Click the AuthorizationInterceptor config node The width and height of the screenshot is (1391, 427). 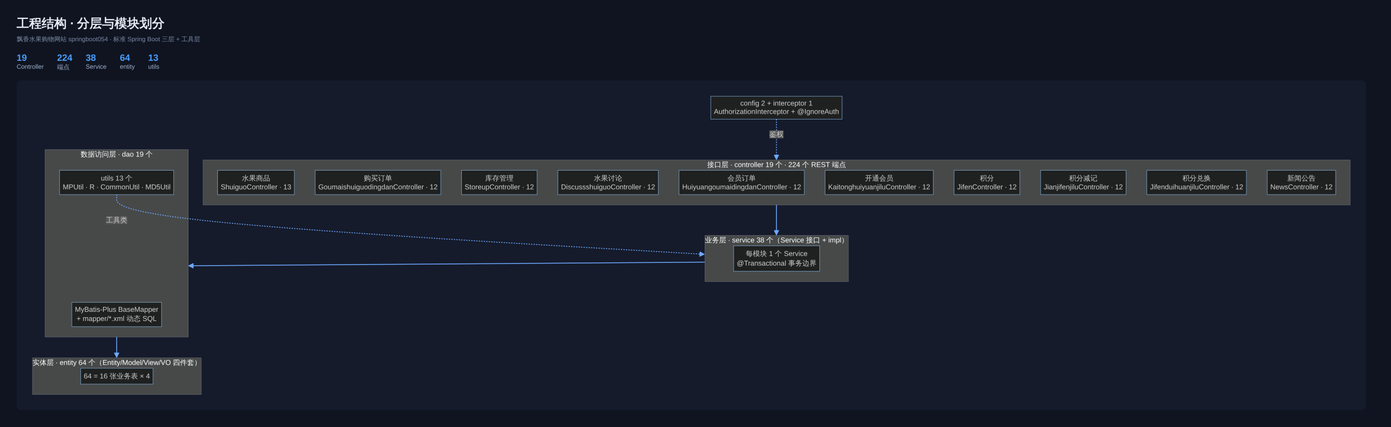[776, 108]
